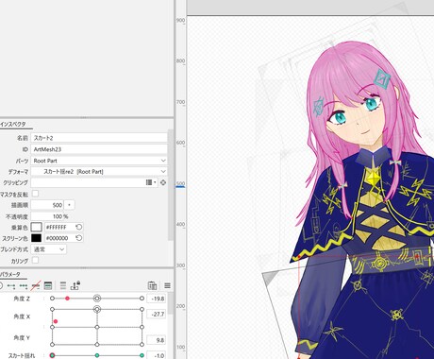This screenshot has height=359, width=434.
Task: Reset the multiply color #FFFFFF
Action: [x=79, y=227]
